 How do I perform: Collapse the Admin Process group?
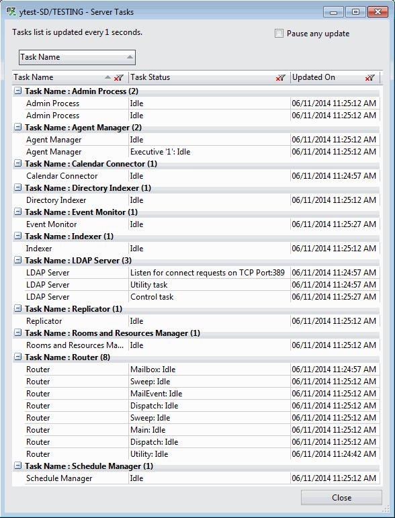tap(18, 91)
